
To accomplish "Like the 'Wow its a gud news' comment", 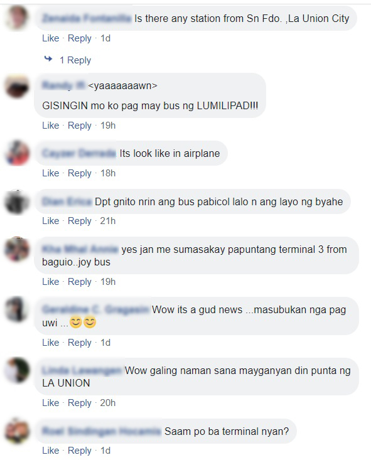I will pos(50,343).
